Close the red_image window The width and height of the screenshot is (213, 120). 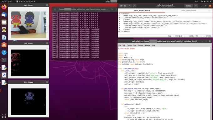(x=47, y=43)
